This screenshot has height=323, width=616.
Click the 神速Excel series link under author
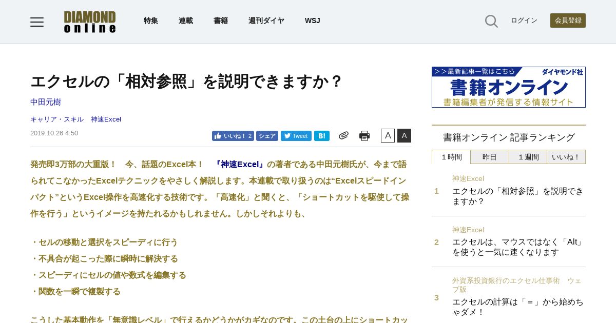click(x=106, y=119)
